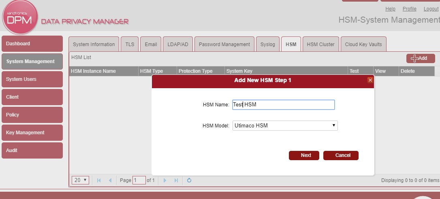Click the HSM Type column header
This screenshot has height=199, width=440.
[x=158, y=71]
